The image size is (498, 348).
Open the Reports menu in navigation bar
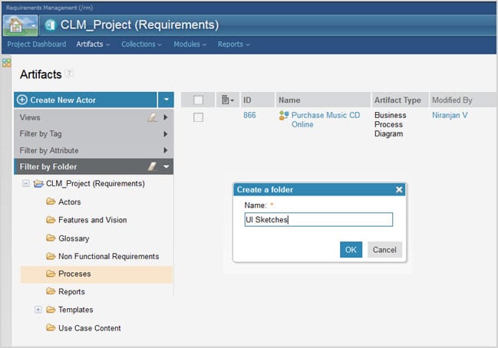coord(233,44)
